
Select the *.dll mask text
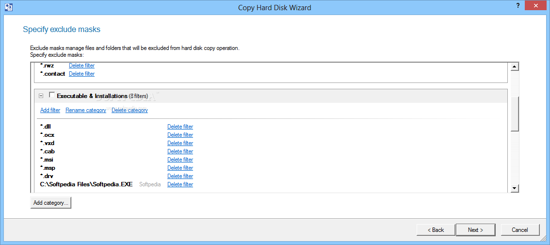click(46, 127)
